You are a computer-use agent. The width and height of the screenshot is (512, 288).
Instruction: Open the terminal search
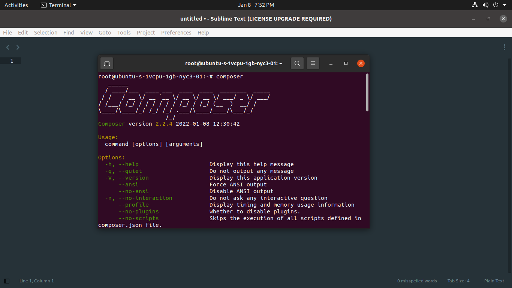[297, 63]
